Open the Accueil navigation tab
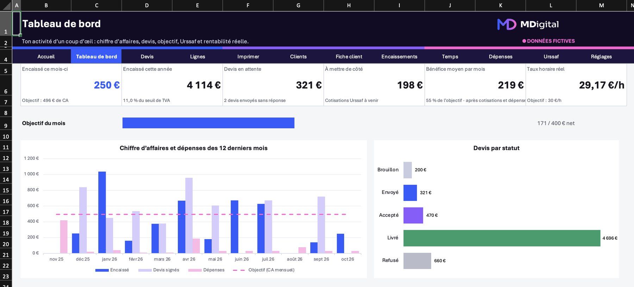 (46, 56)
